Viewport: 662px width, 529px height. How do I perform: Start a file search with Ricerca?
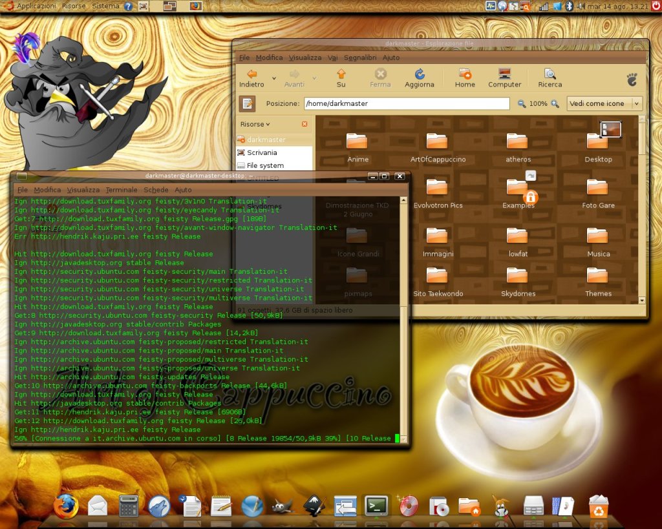550,78
